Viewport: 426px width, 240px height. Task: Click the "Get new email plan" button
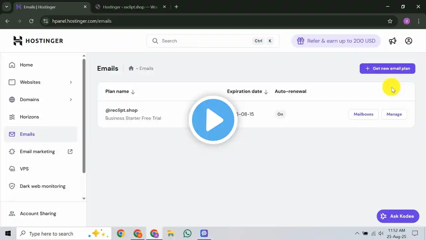[x=387, y=68]
